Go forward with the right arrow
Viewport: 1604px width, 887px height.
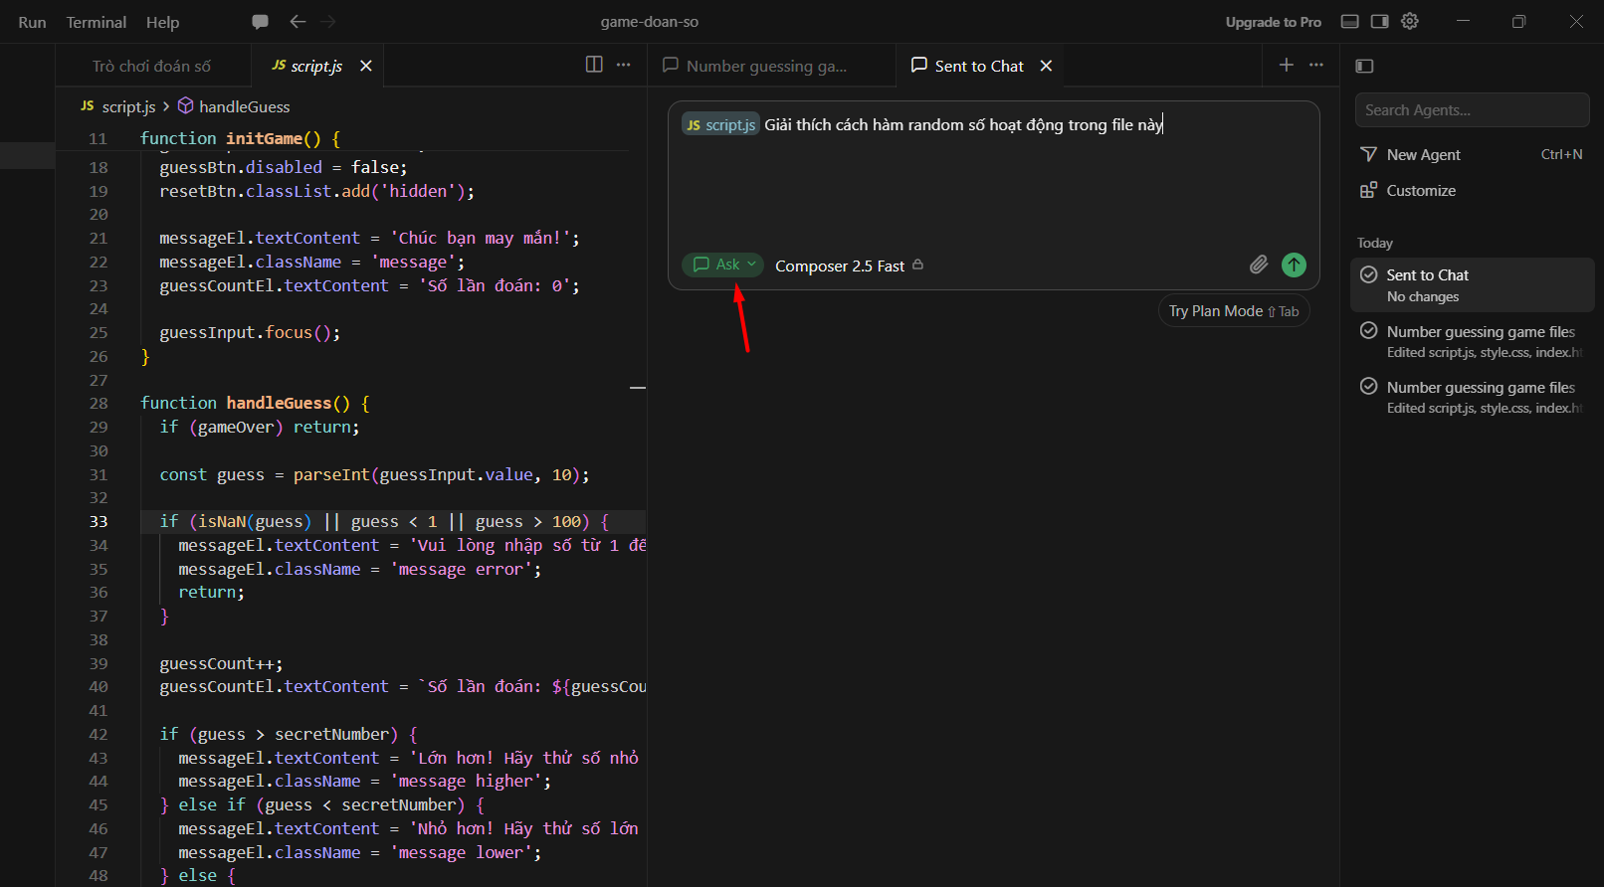coord(328,22)
